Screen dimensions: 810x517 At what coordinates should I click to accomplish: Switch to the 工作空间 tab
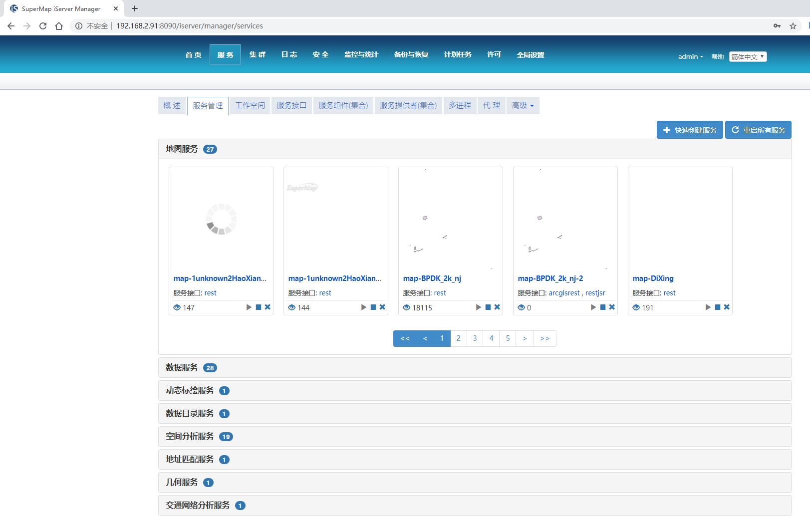click(250, 105)
